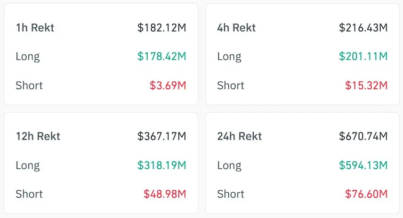The height and width of the screenshot is (218, 403).
Task: Select the green $178.42M long value
Action: pyautogui.click(x=162, y=56)
